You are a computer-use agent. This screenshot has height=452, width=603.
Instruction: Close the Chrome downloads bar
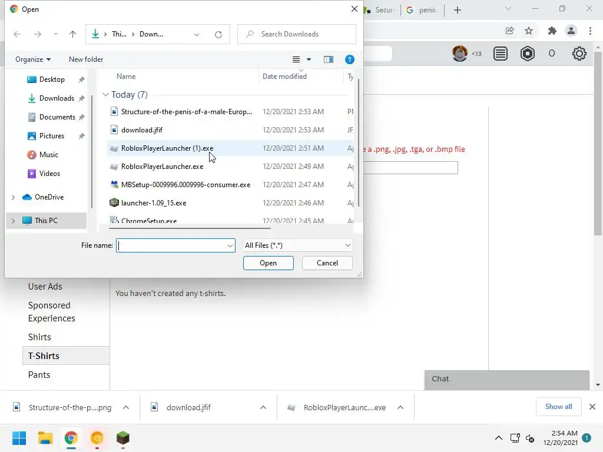pos(592,407)
